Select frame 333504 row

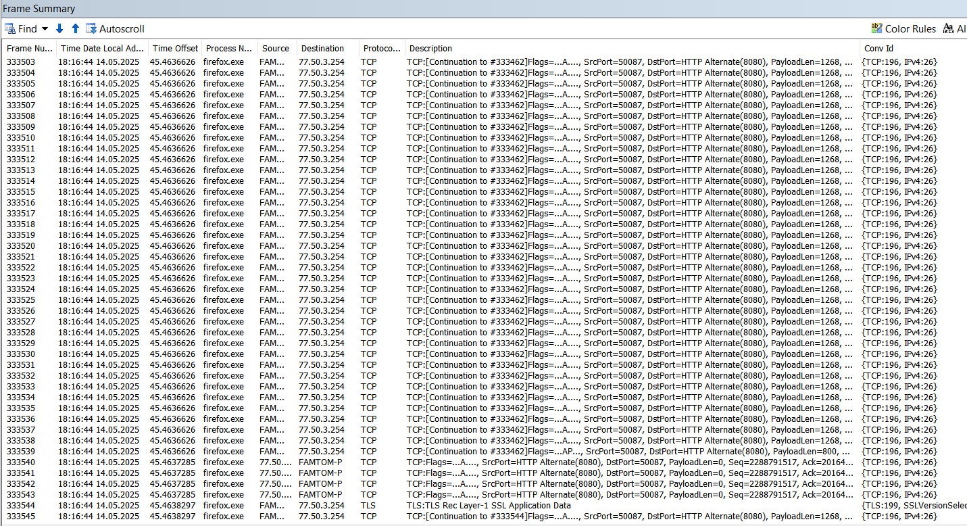[483, 73]
